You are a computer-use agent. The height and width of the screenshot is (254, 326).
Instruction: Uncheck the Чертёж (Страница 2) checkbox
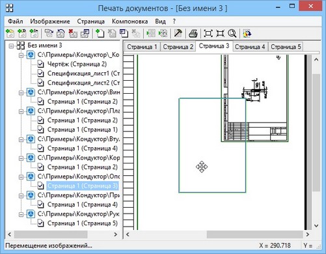40,64
